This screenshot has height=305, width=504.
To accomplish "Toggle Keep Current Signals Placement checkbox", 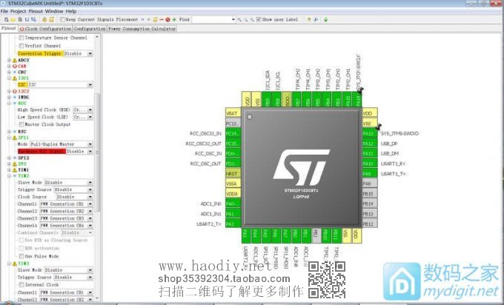I will pos(62,19).
